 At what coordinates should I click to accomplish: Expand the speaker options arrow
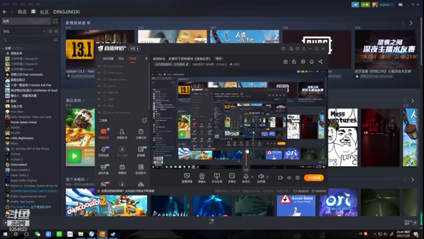pos(268,177)
